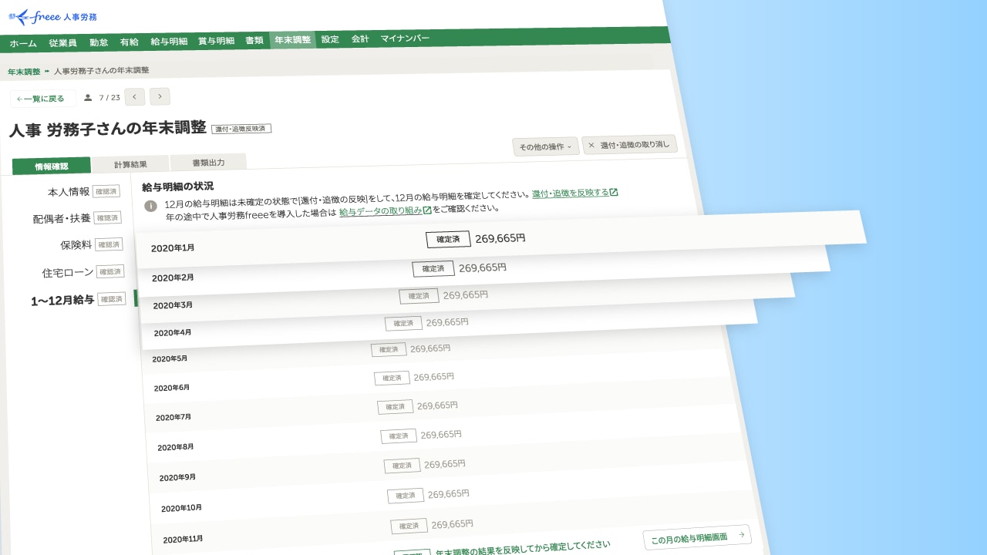Switch to the 計算結果 tab
This screenshot has height=555, width=987.
coord(131,163)
